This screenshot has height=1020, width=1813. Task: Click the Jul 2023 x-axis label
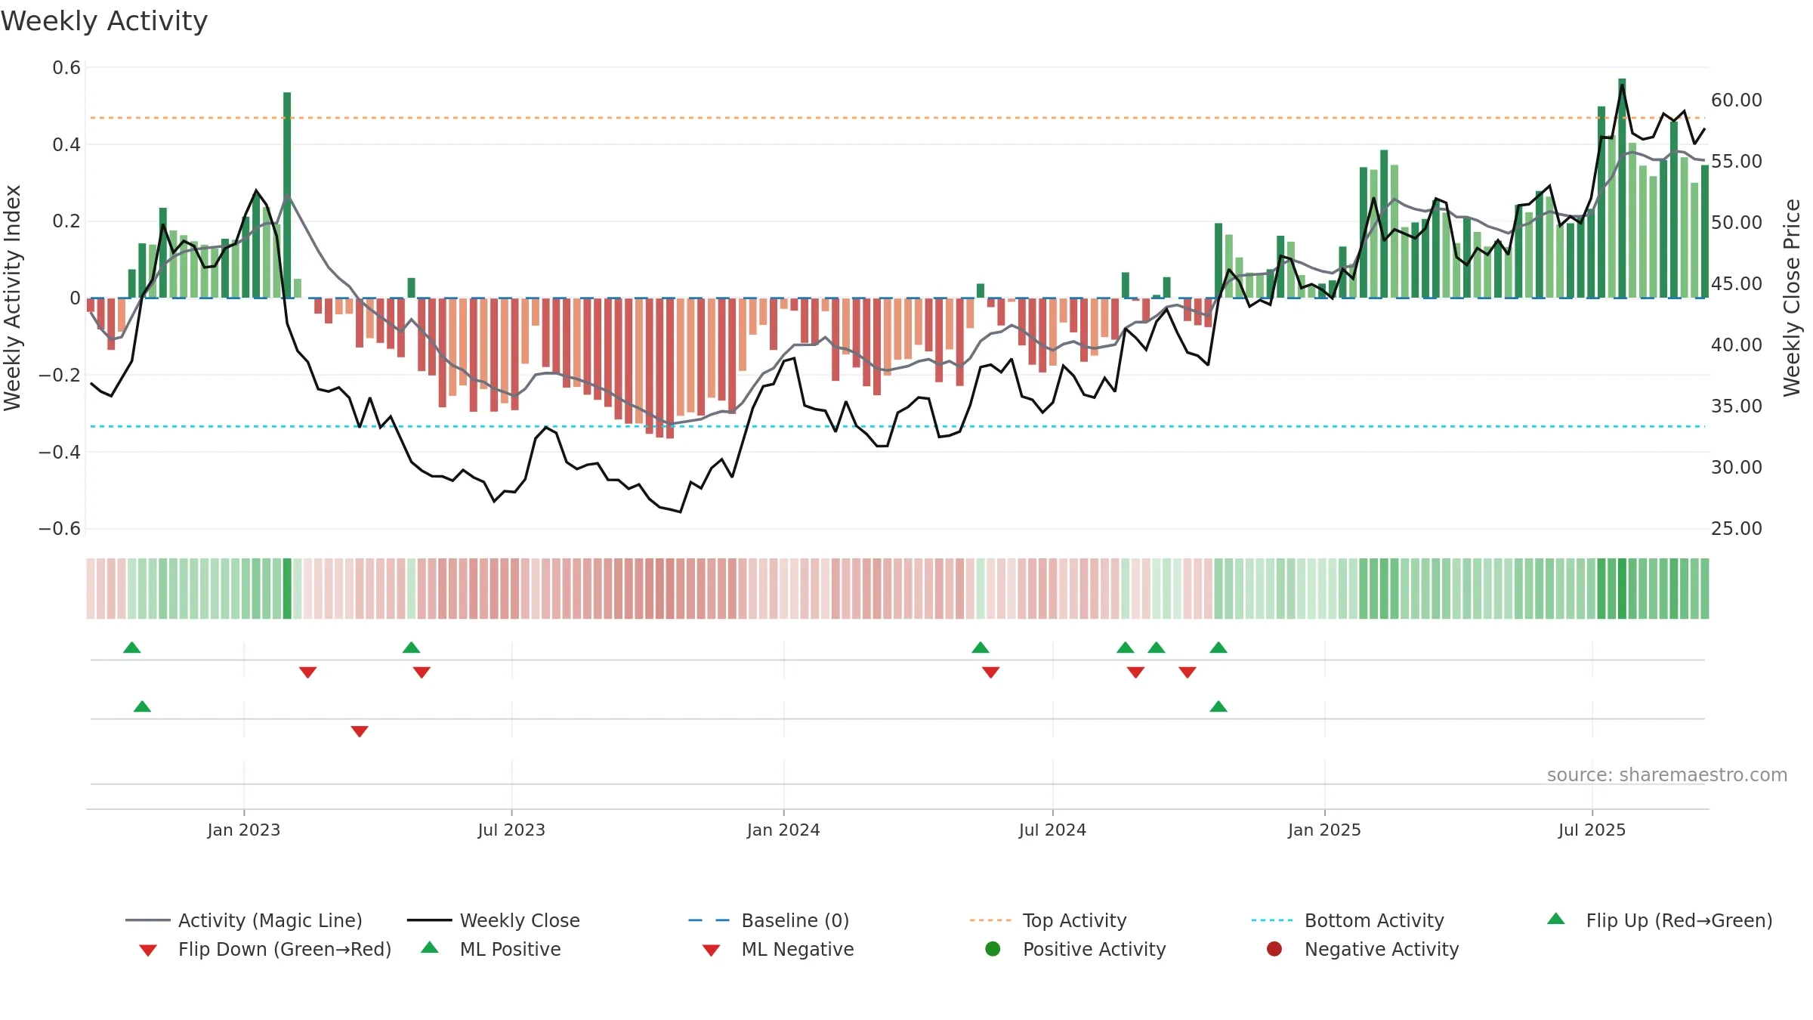tap(511, 830)
